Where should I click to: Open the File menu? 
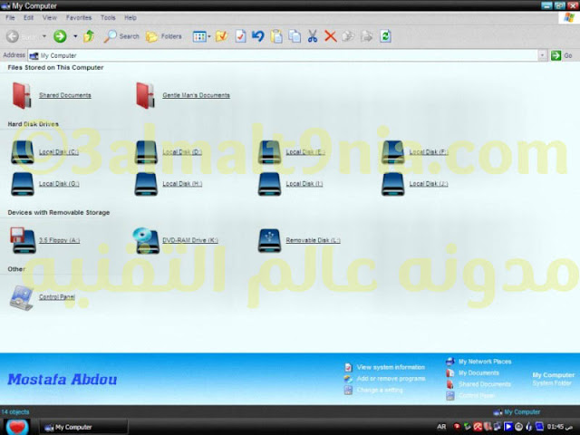(10, 17)
